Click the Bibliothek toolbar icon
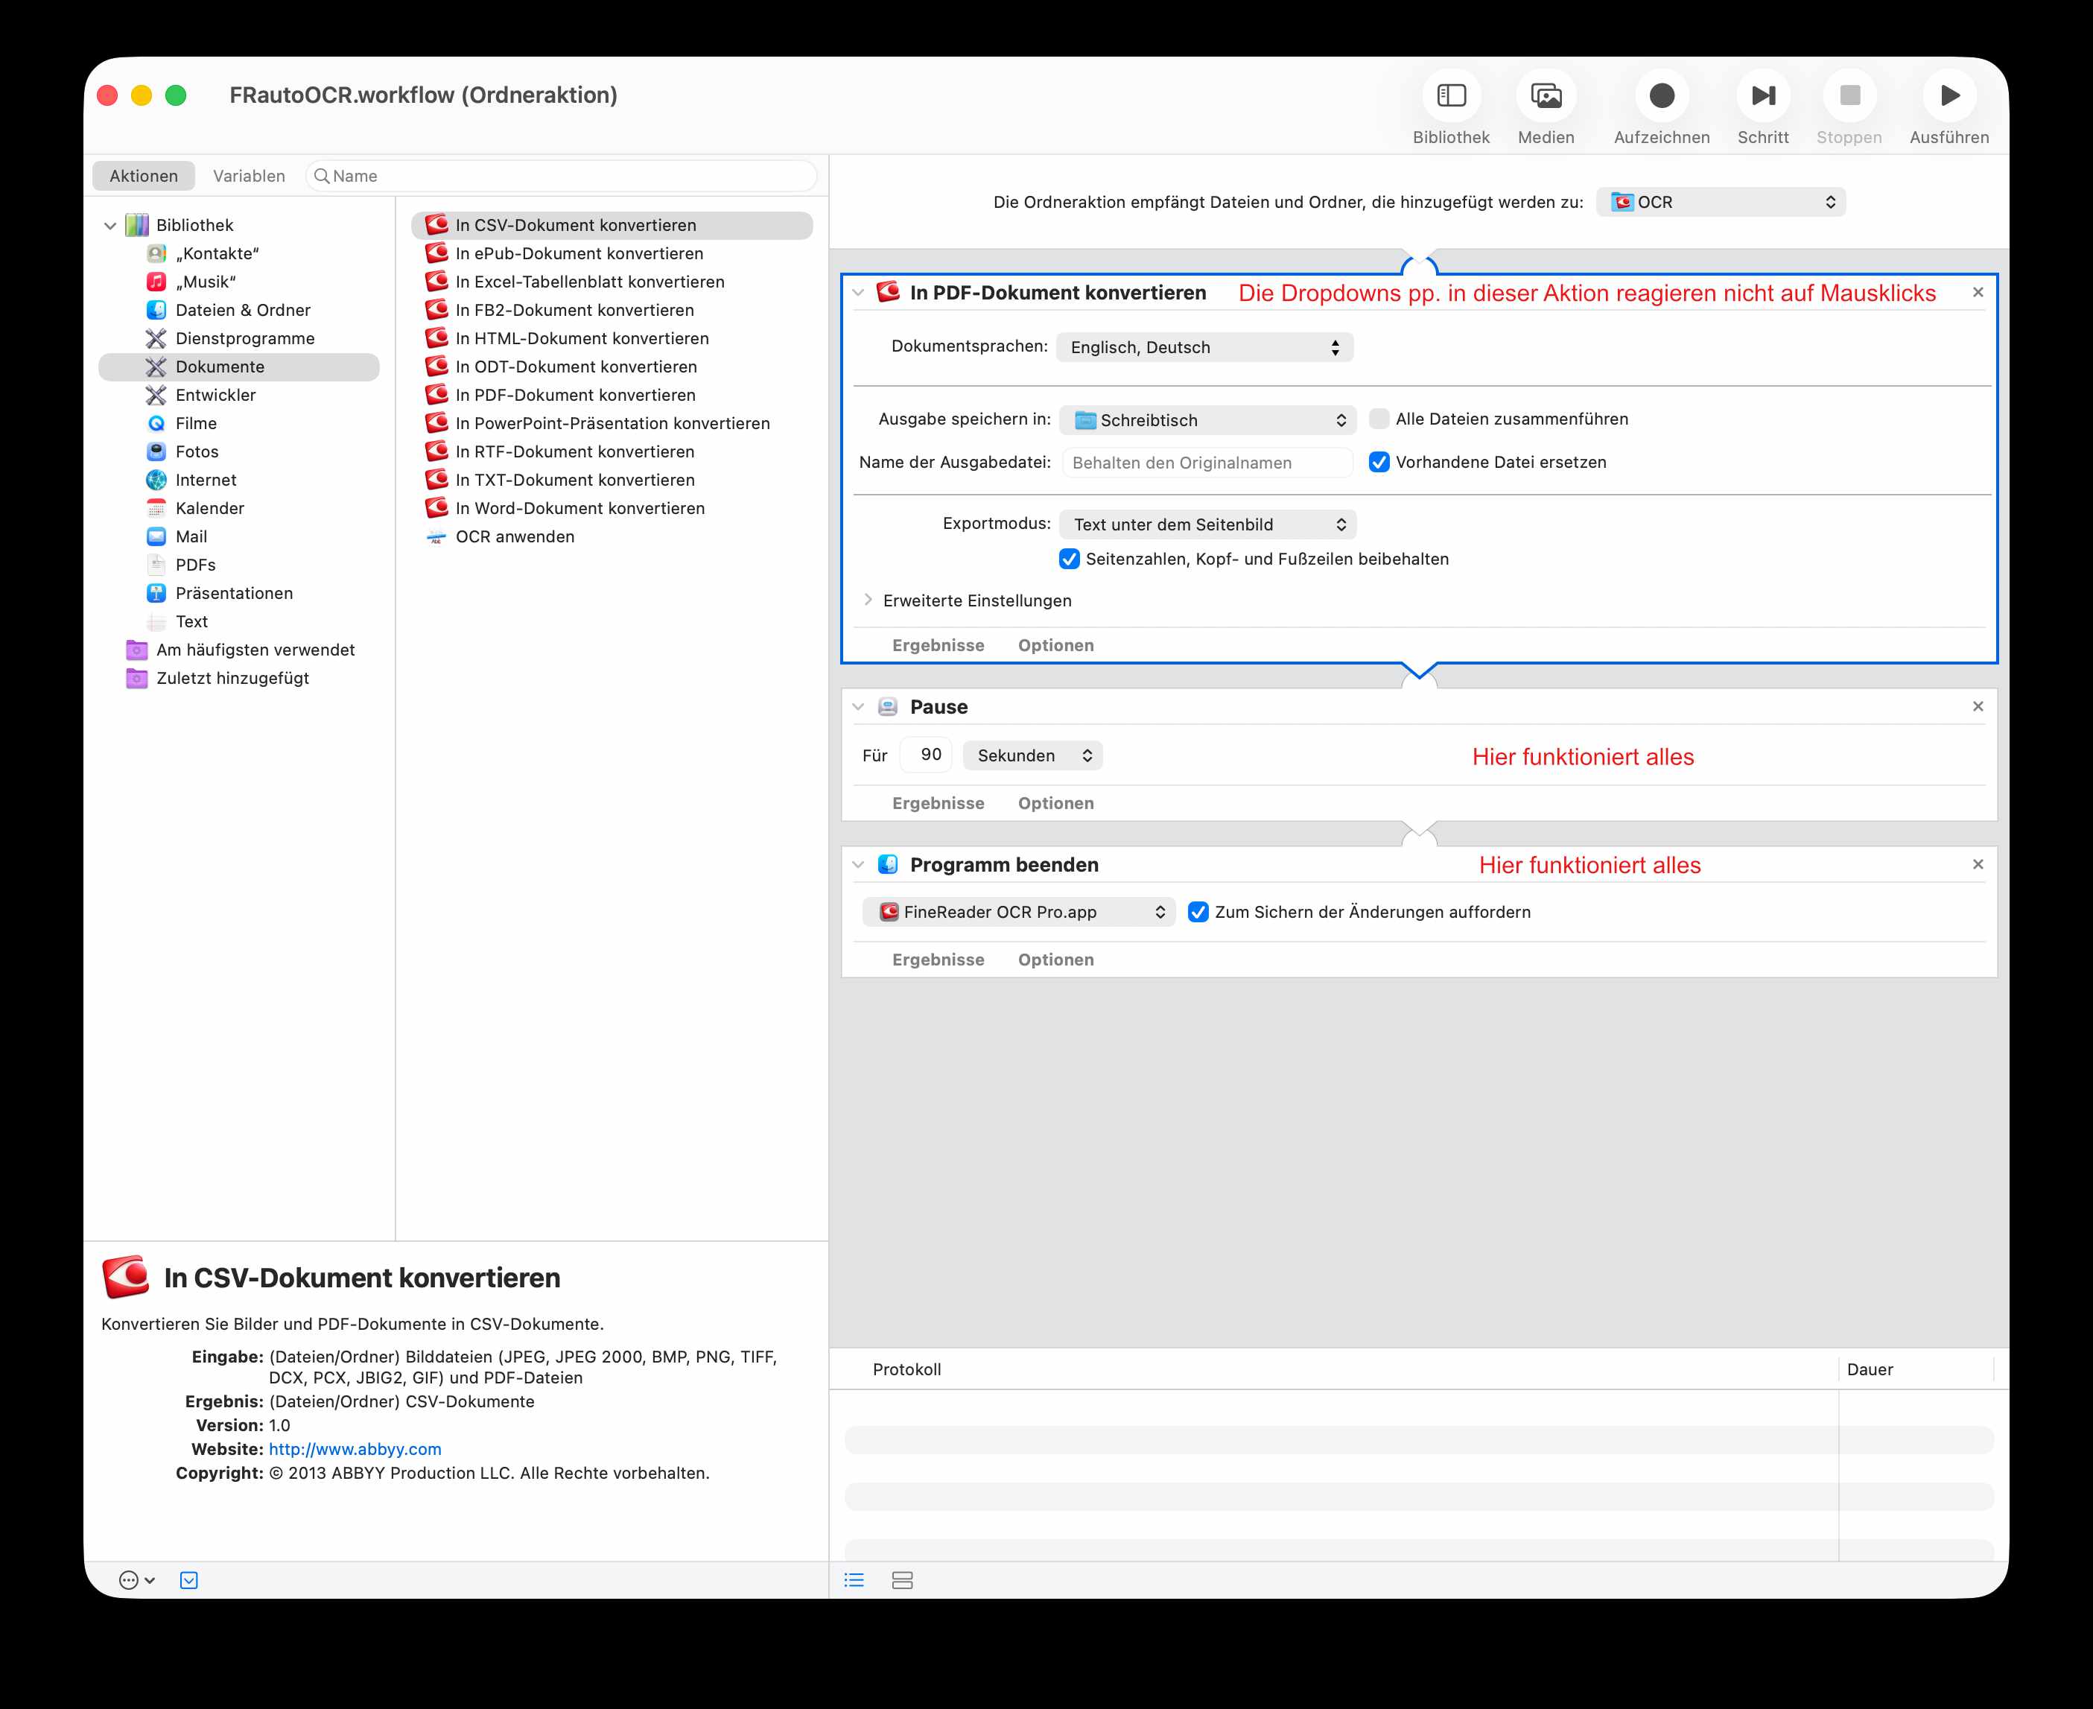The height and width of the screenshot is (1709, 2093). tap(1450, 97)
